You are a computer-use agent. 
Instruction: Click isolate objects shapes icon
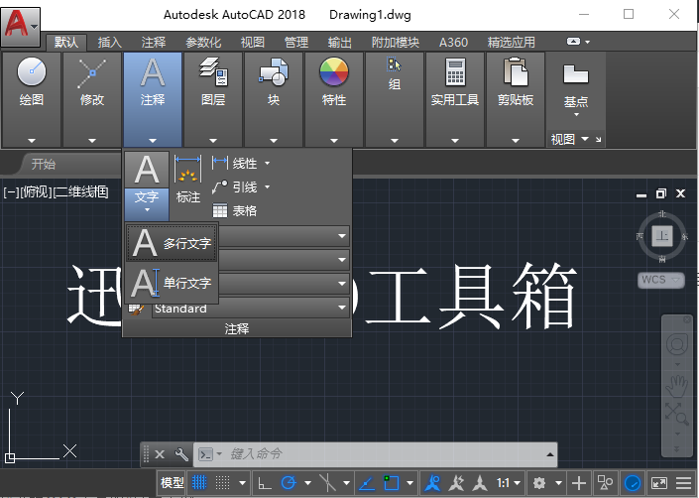coord(605,483)
